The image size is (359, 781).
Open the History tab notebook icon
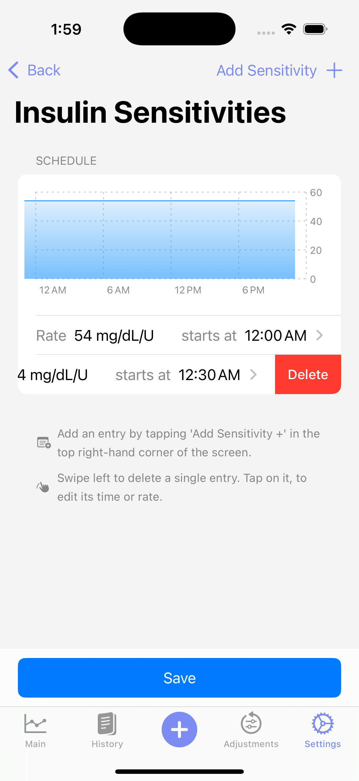tap(107, 724)
